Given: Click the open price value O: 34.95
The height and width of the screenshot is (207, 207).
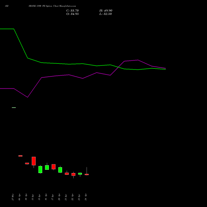Looking at the screenshot, I should pos(72,14).
